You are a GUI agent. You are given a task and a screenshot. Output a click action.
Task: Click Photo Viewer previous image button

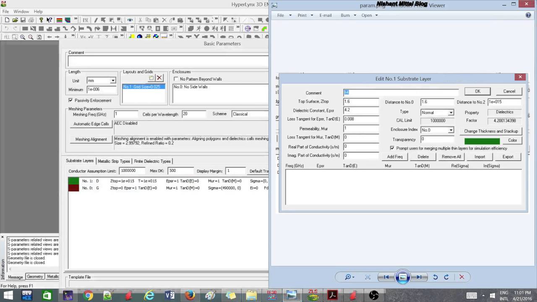386,277
